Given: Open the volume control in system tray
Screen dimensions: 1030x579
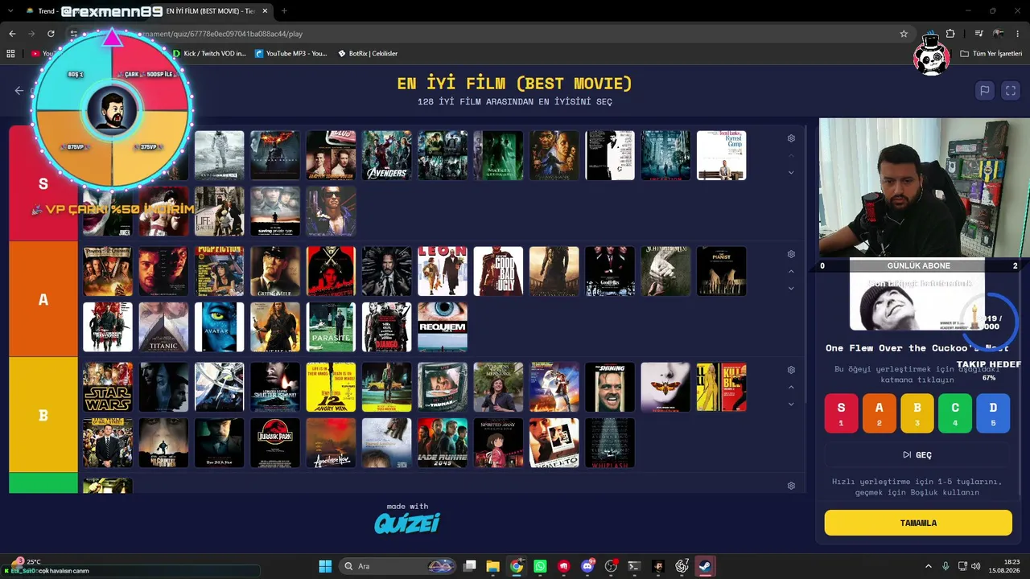Looking at the screenshot, I should pos(976,566).
